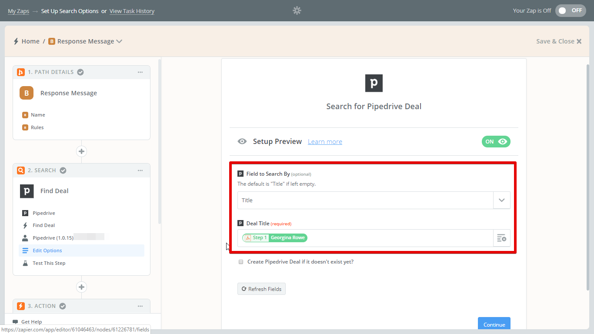Click the Action step lightning icon

[x=20, y=306]
